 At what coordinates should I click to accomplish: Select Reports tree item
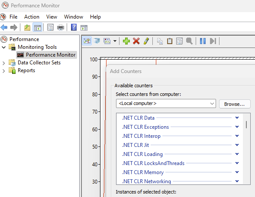[x=26, y=70]
